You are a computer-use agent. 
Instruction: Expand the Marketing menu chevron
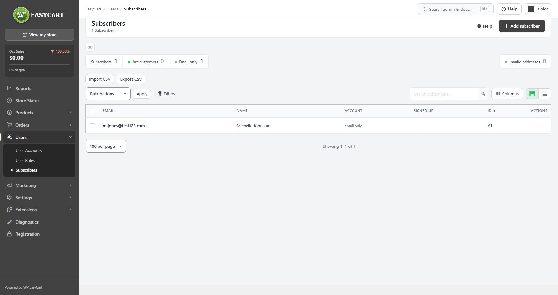[70, 185]
